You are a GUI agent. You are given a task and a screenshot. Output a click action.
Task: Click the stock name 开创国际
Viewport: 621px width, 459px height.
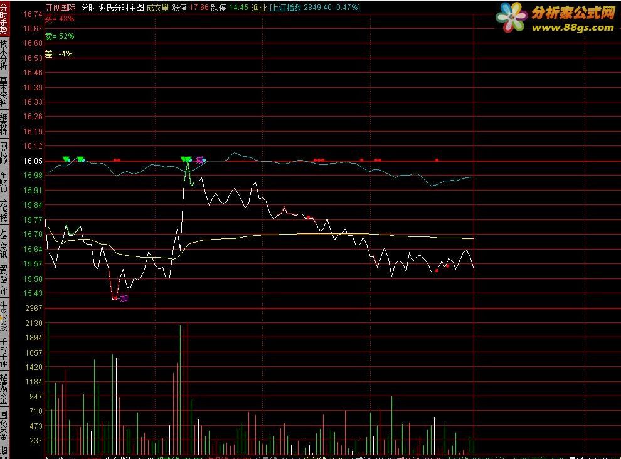coord(61,8)
